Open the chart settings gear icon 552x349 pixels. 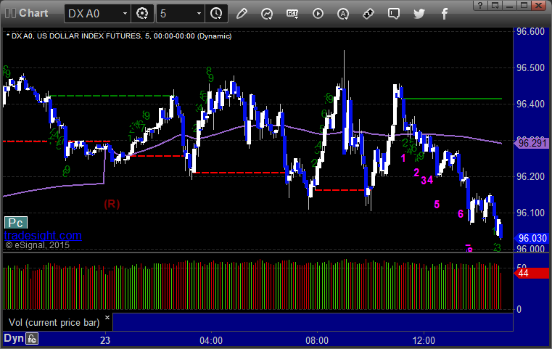coord(142,14)
